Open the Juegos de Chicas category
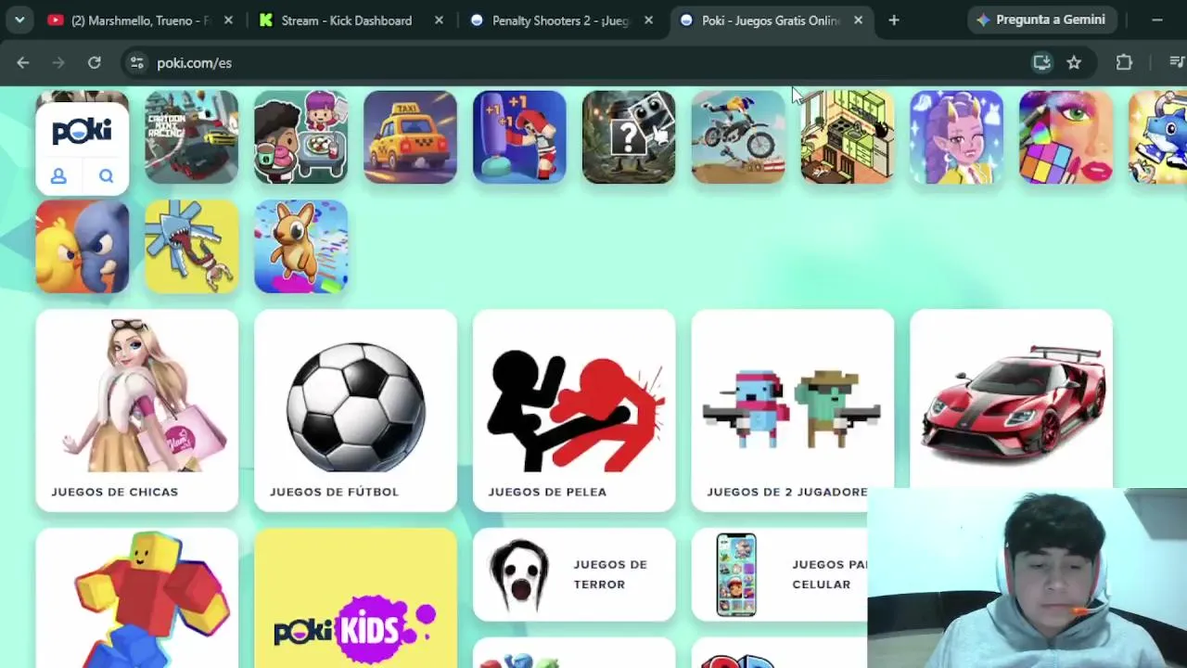The height and width of the screenshot is (668, 1187). pyautogui.click(x=136, y=410)
